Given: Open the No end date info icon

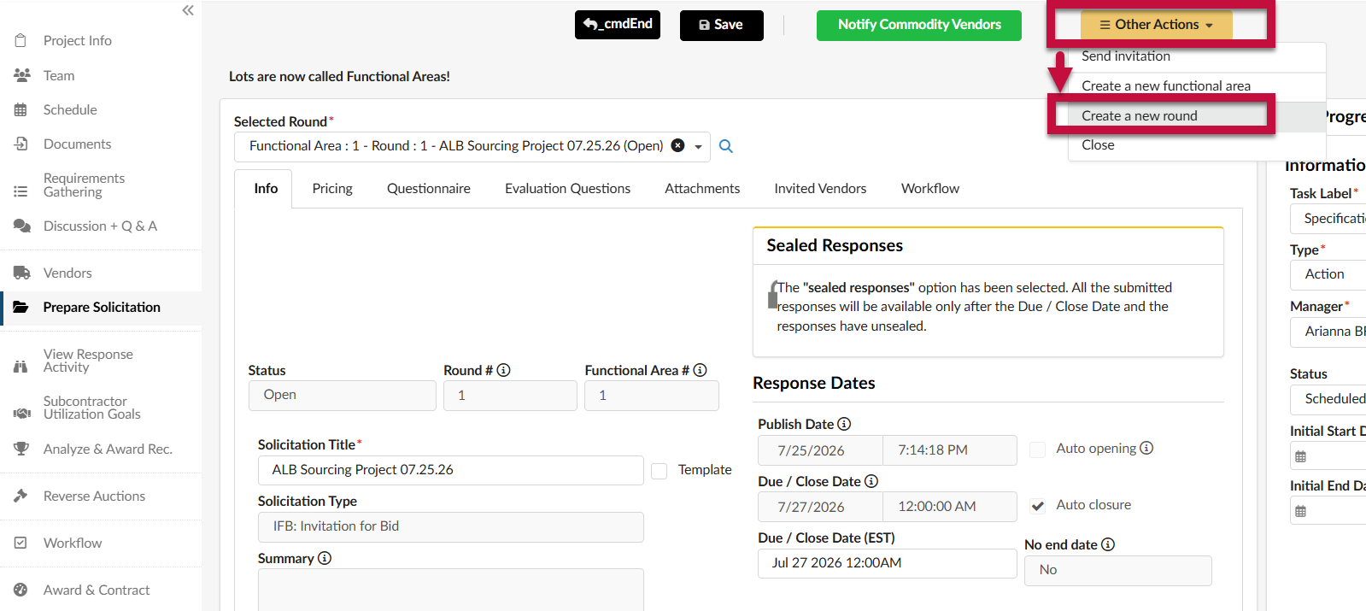Looking at the screenshot, I should [1108, 544].
